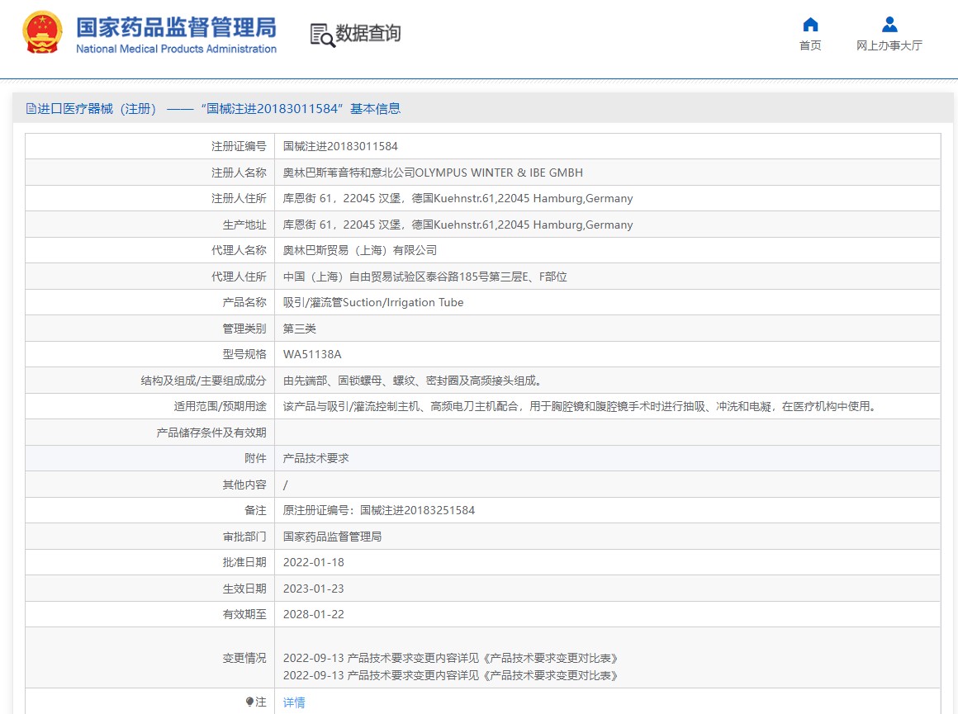Open 首页 text link
Image resolution: width=958 pixels, height=714 pixels.
pyautogui.click(x=810, y=45)
